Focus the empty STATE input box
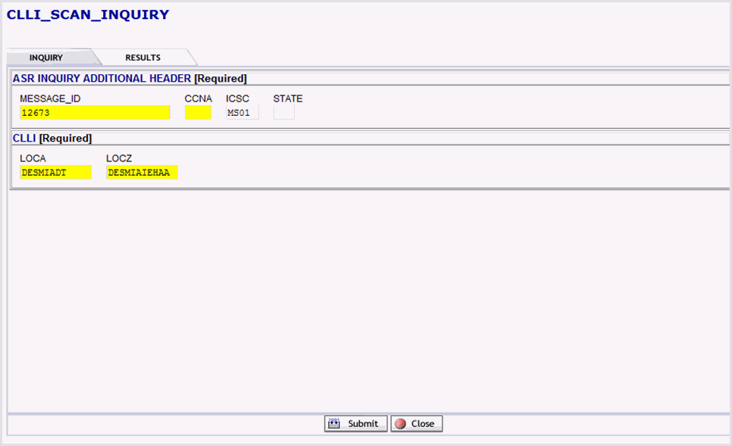This screenshot has width=732, height=446. coord(284,113)
